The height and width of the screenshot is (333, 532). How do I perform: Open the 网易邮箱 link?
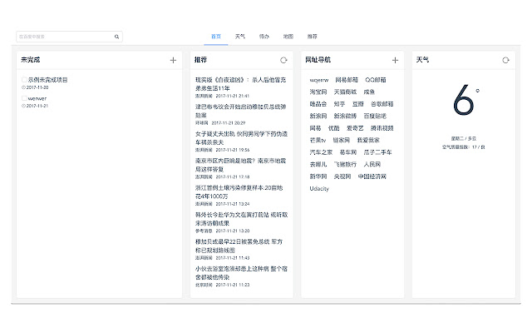[347, 80]
